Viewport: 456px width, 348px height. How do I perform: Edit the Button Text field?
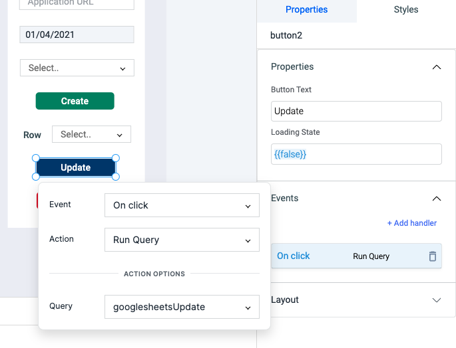[x=356, y=111]
